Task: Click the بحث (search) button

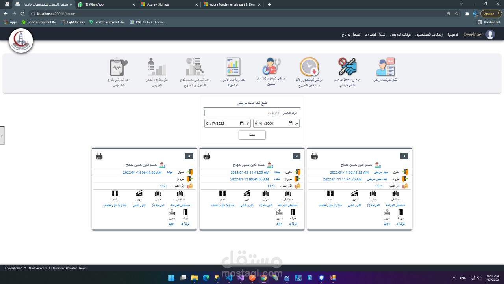Action: click(x=252, y=135)
